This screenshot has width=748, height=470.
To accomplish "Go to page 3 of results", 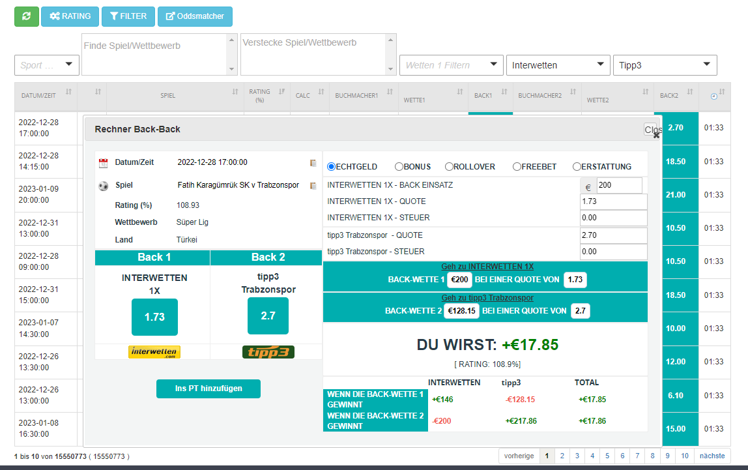I will click(577, 456).
